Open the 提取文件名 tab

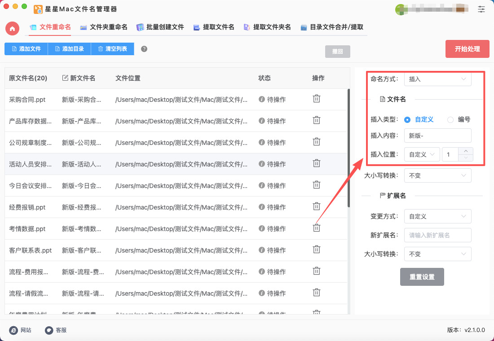coord(214,27)
